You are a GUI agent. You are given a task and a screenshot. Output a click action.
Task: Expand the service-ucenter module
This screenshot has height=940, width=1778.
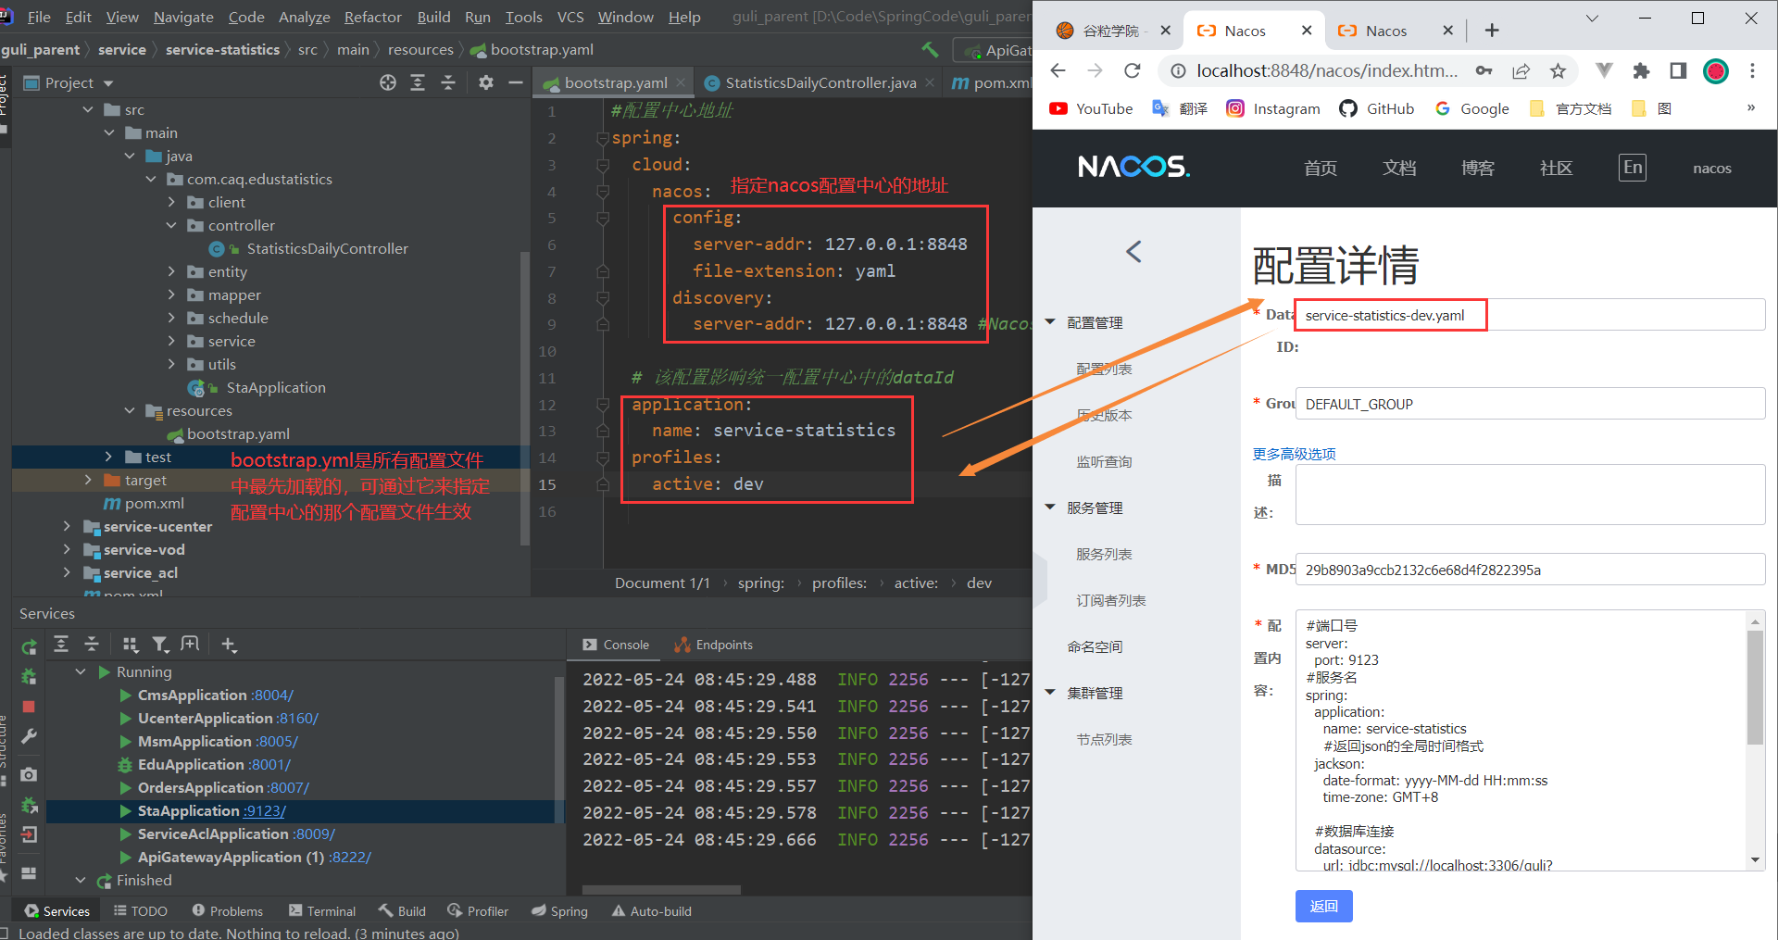[67, 526]
